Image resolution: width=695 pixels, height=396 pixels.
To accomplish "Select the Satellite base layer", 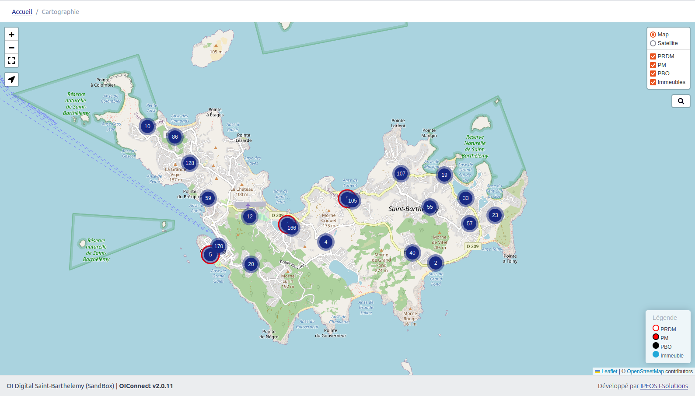I will tap(653, 43).
